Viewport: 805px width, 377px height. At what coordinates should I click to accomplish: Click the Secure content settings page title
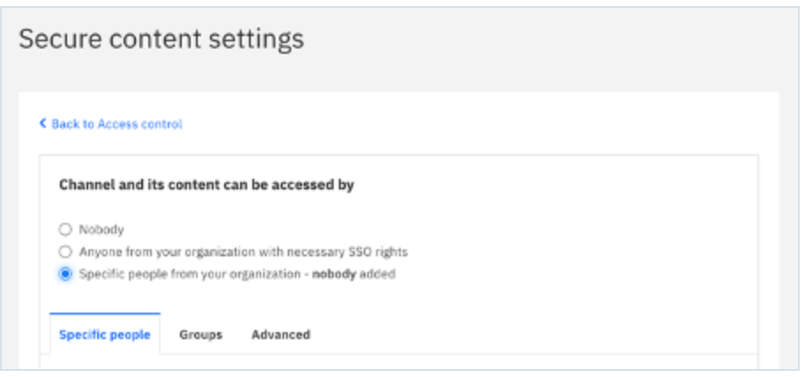[162, 39]
